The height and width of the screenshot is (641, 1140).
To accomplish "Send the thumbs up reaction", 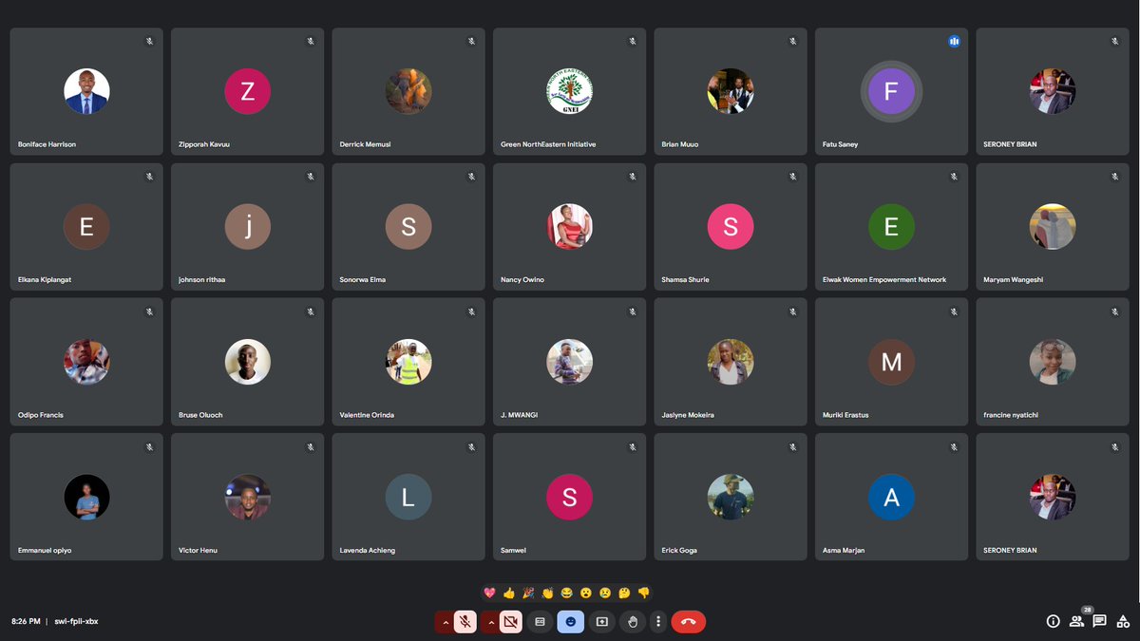I will pos(509,593).
